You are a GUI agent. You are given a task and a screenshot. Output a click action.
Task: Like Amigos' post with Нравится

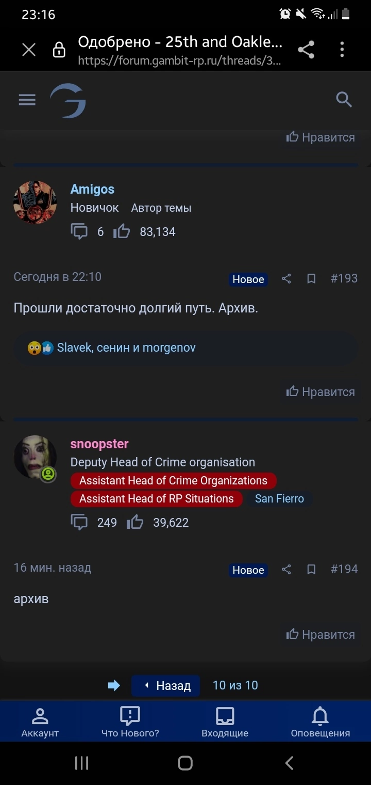321,392
